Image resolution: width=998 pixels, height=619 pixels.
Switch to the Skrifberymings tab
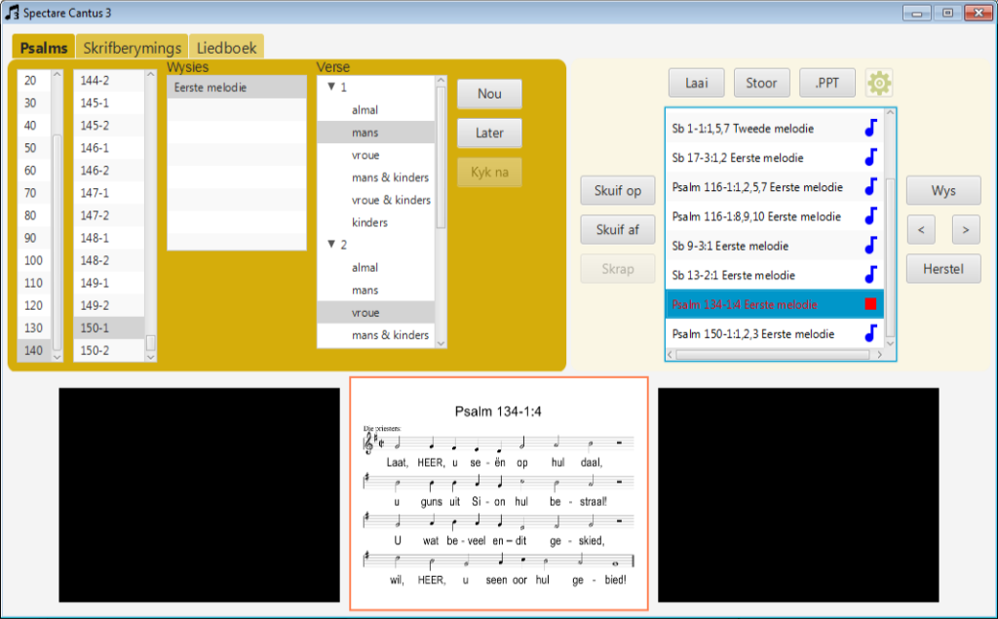(133, 48)
